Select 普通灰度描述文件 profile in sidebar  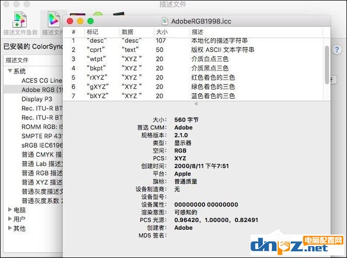pos(42,192)
